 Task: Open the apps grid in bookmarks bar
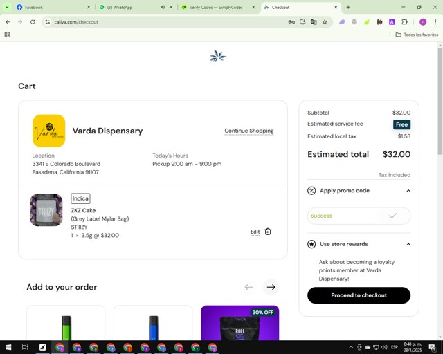pyautogui.click(x=7, y=35)
